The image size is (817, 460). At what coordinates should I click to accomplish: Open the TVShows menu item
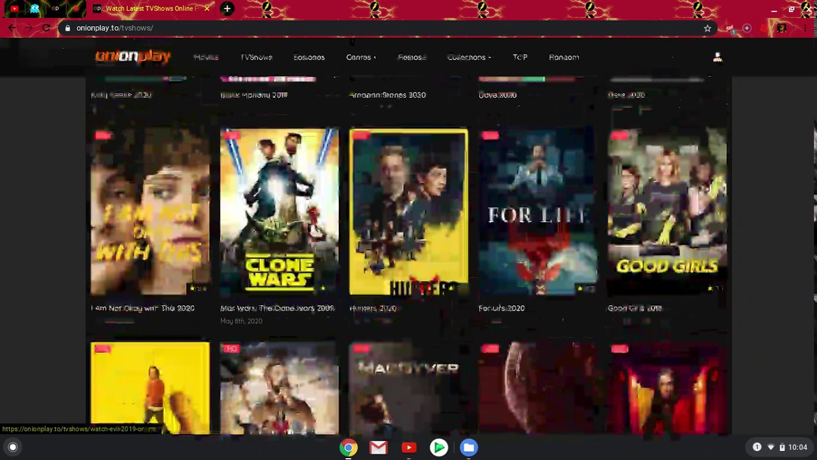click(x=257, y=57)
